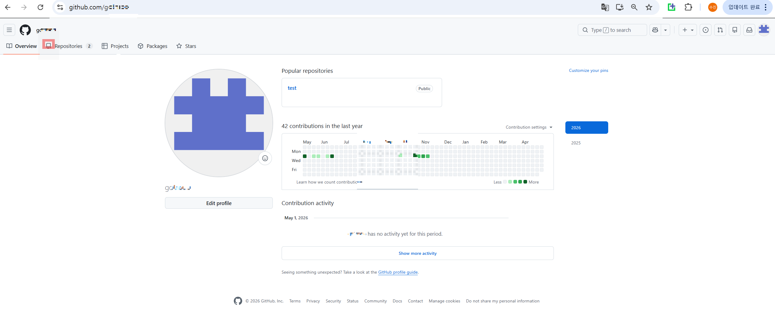Open the browser zoom magnifier icon
The width and height of the screenshot is (775, 327).
[634, 7]
